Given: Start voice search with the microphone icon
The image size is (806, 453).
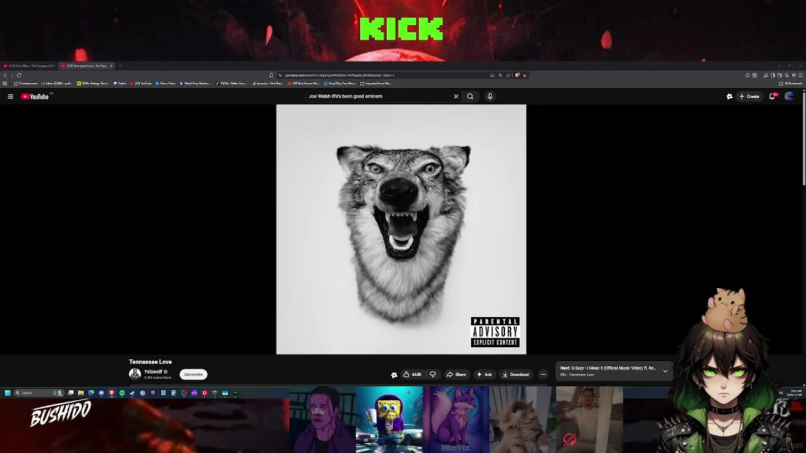Looking at the screenshot, I should 490,96.
